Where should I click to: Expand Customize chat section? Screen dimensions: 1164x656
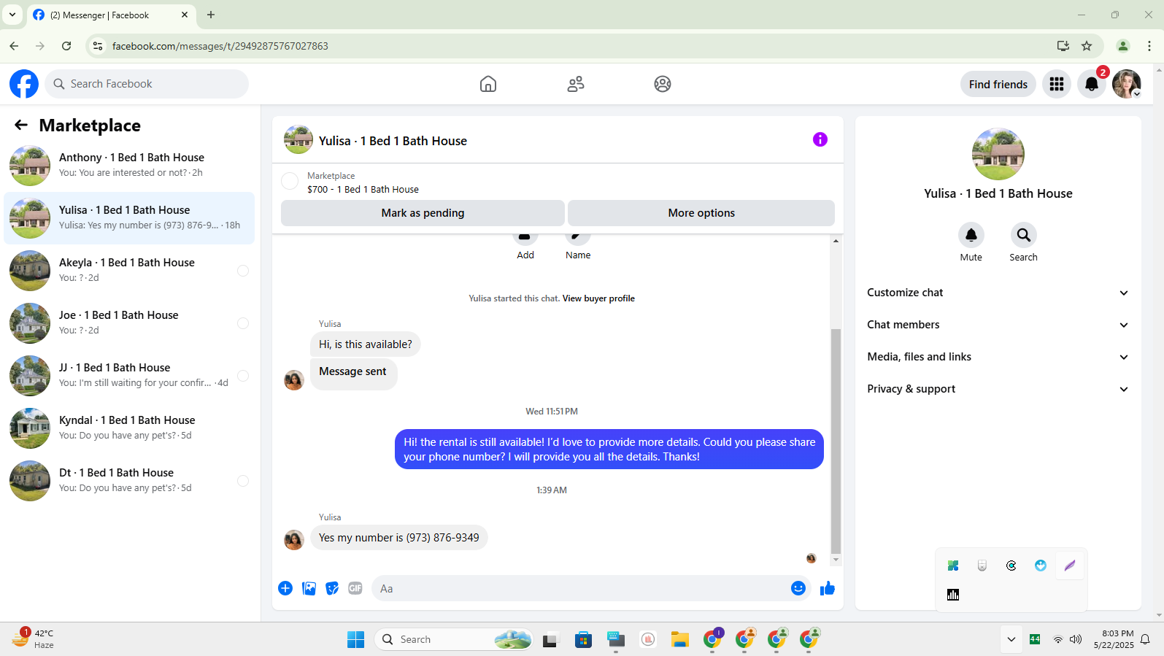pos(998,293)
